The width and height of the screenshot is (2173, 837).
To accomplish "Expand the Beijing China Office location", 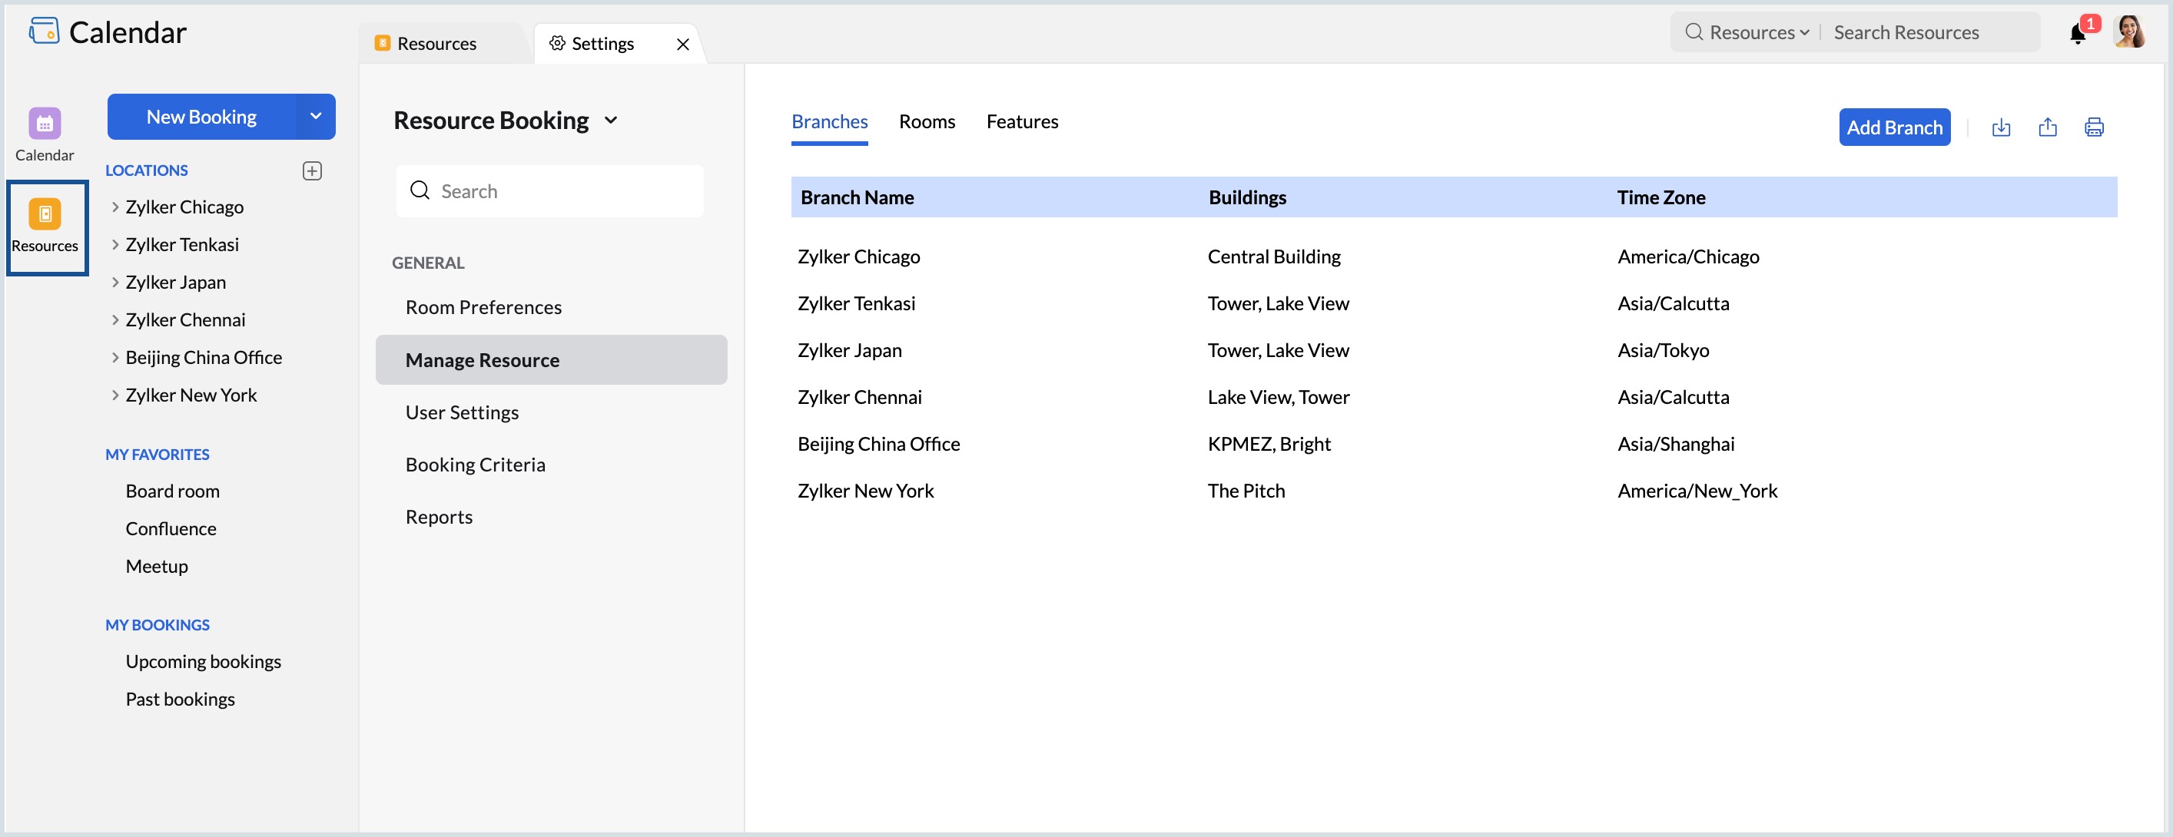I will pos(115,357).
